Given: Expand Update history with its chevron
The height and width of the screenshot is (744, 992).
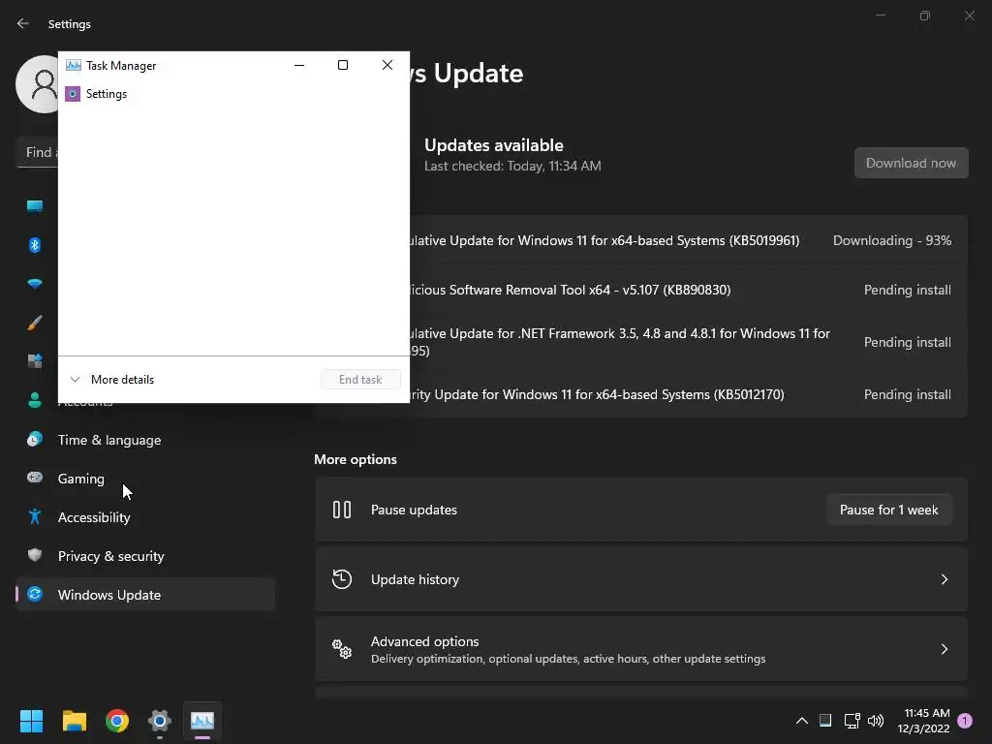Looking at the screenshot, I should pos(944,579).
